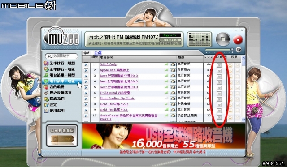Add Elmit Radio to favorites
Viewport: 287px width, 167px height.
click(x=219, y=99)
